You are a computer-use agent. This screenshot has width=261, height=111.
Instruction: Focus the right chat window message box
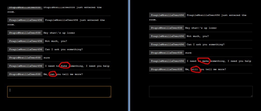(x=201, y=91)
